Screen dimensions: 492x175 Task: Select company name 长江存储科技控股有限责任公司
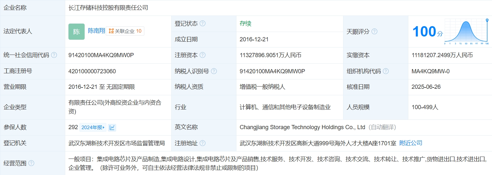[108, 8]
